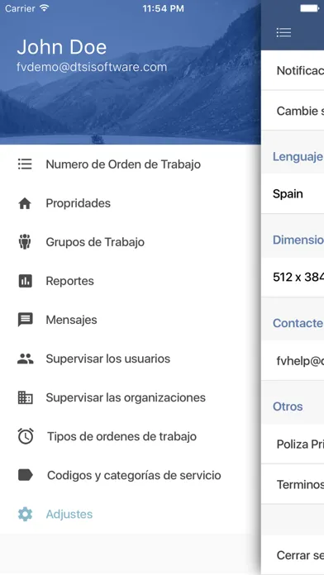Tap the gear icon for Adjustes
This screenshot has height=575, width=324.
26,514
